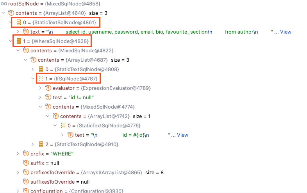This screenshot has width=307, height=193.
Task: Open View link for select statement text
Action: coord(286,32)
